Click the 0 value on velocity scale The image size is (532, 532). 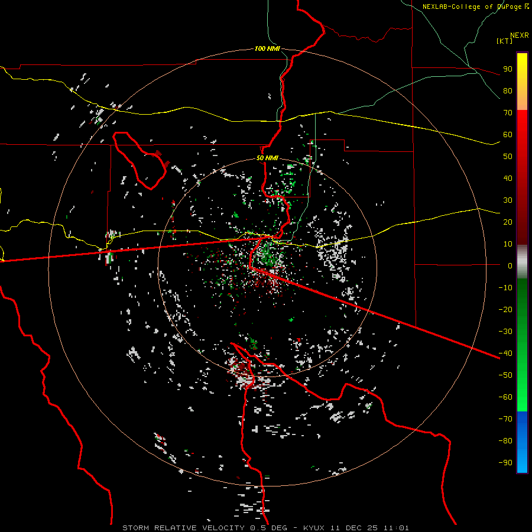[x=510, y=265]
